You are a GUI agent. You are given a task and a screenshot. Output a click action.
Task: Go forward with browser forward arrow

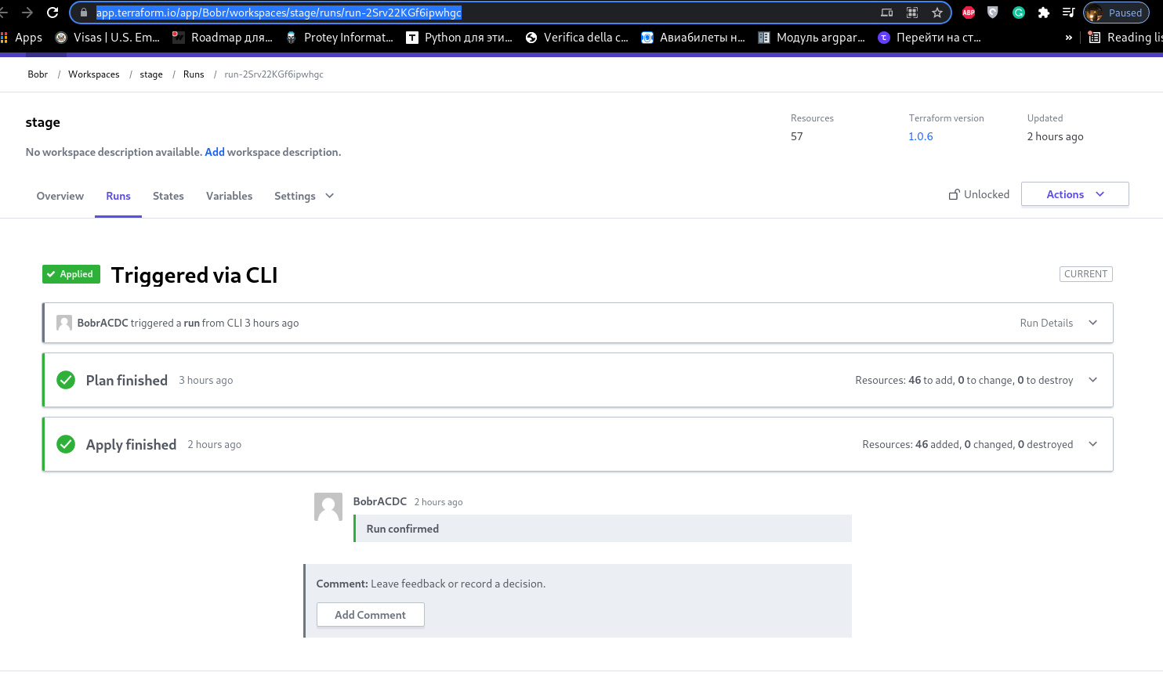[27, 13]
